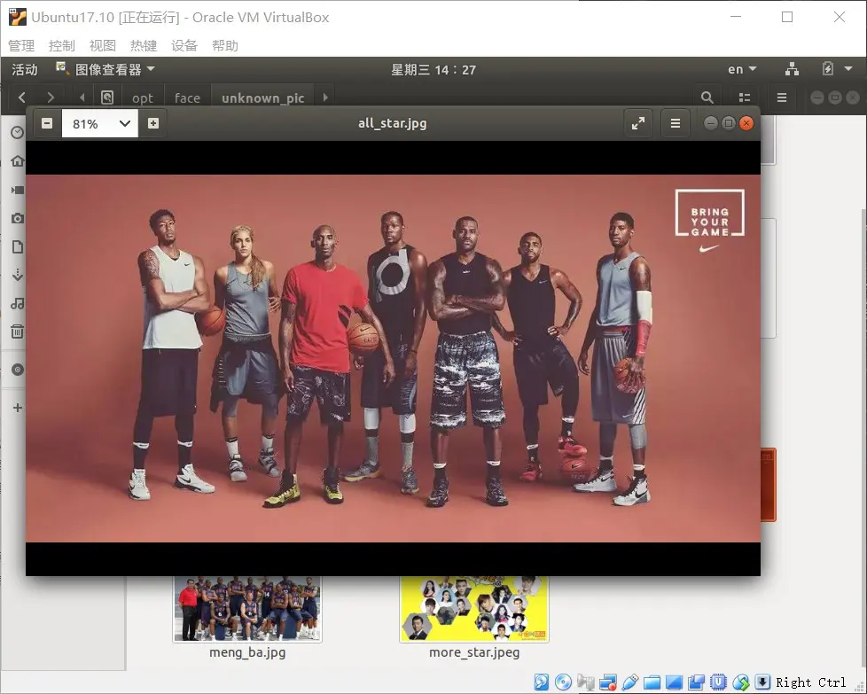
Task: Click VirtualBox recording status icon
Action: point(696,682)
